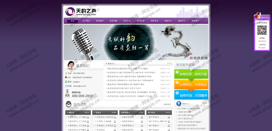272x131 pixels.
Task: Play sample via headphone icon for 广告男国429
Action: (115, 117)
